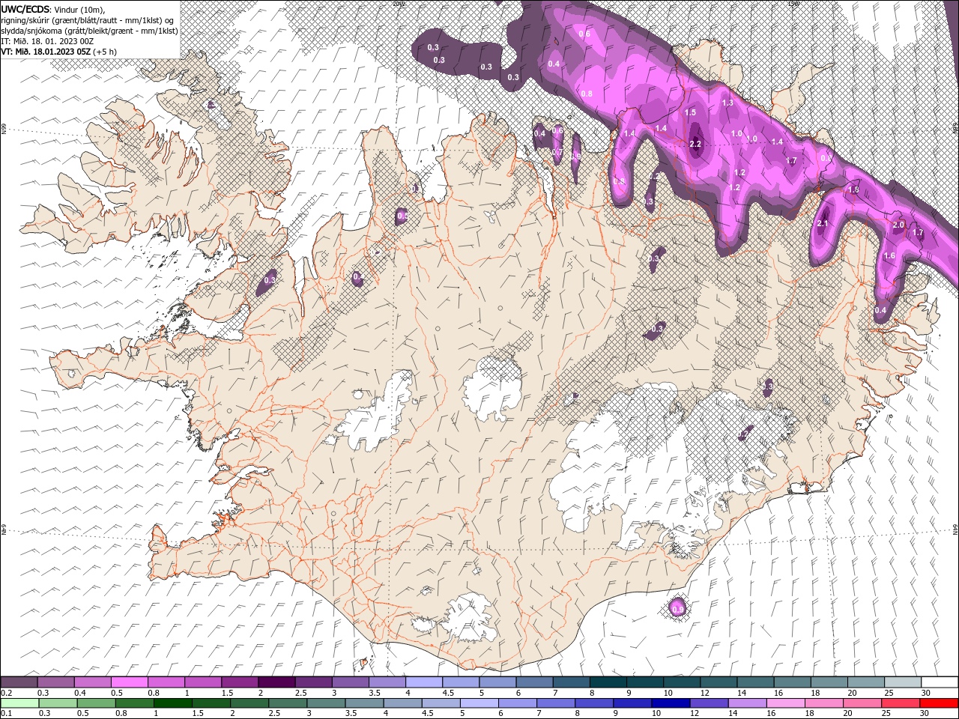
Task: Click the 7 label on the snow scale
Action: point(554,693)
